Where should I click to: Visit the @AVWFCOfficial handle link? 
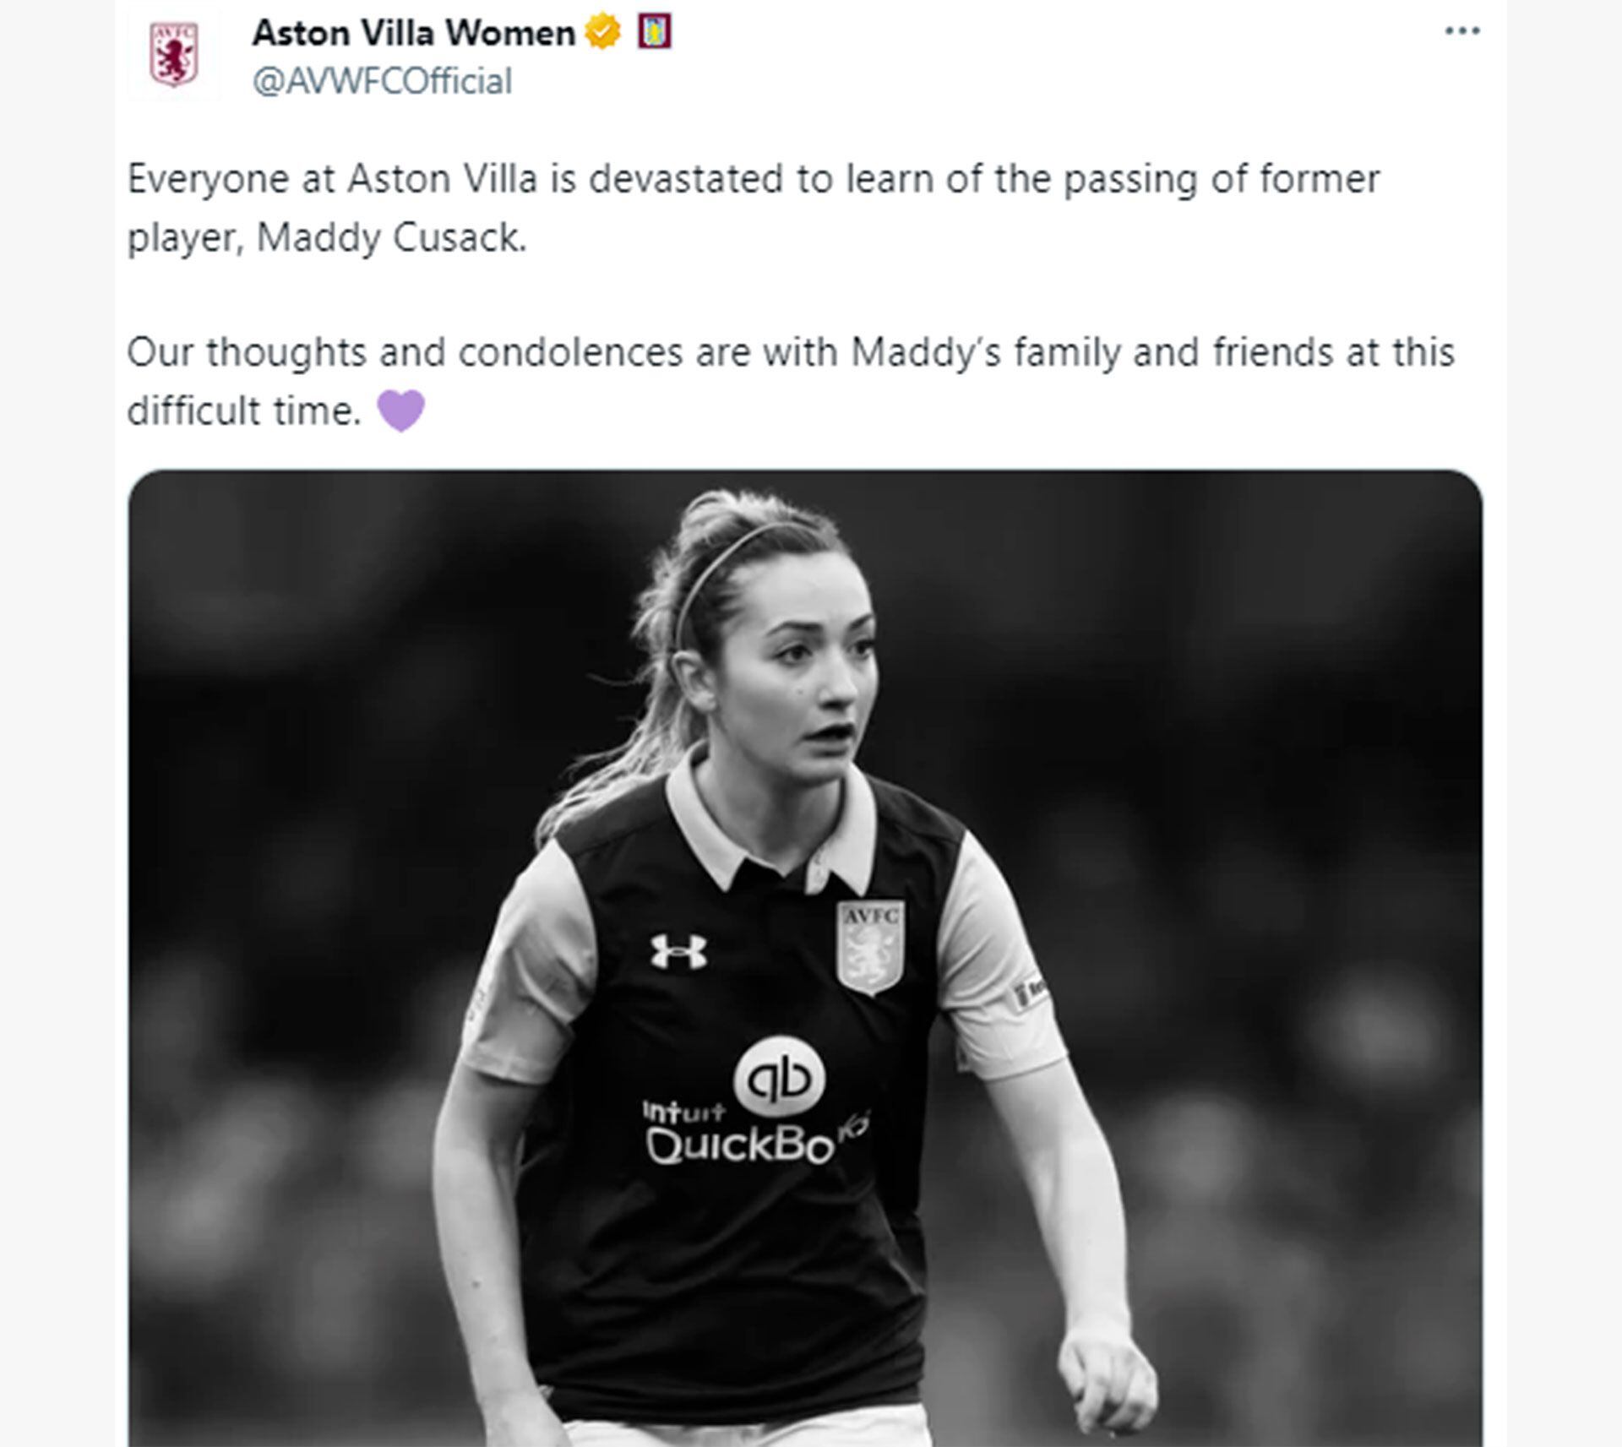coord(382,82)
